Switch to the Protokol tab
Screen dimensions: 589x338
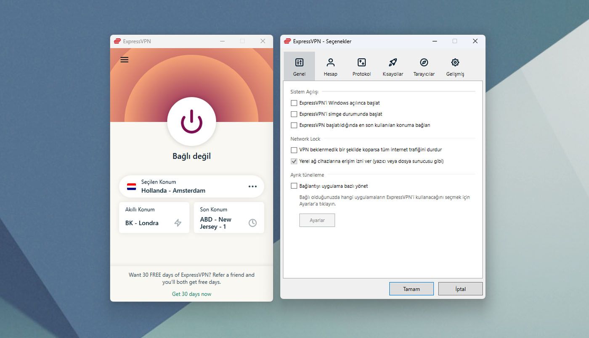point(361,66)
